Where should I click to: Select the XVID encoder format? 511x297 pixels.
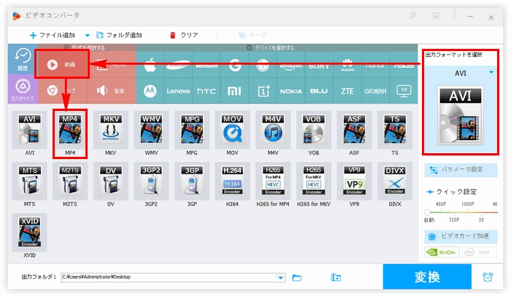29,235
